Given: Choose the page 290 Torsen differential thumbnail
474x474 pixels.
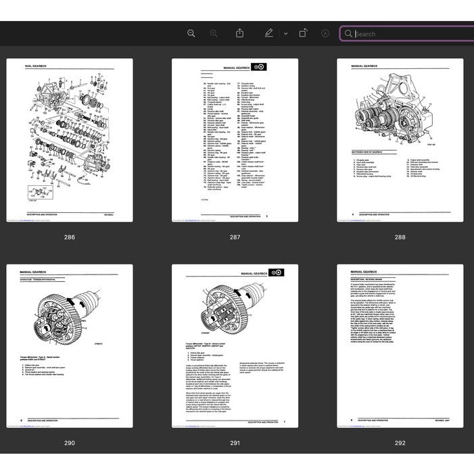Looking at the screenshot, I should pyautogui.click(x=70, y=346).
